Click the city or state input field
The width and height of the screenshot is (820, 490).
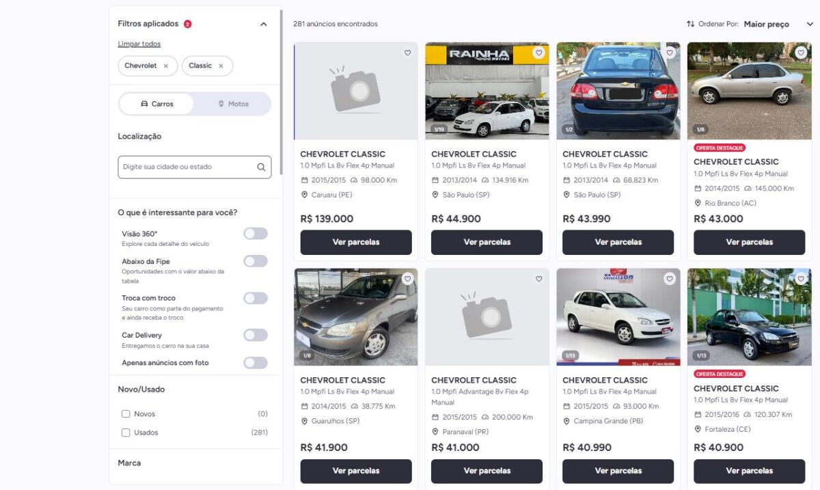186,167
